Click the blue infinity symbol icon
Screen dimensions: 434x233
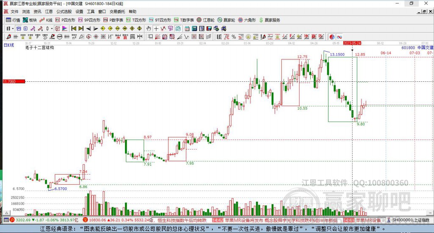[339, 37]
